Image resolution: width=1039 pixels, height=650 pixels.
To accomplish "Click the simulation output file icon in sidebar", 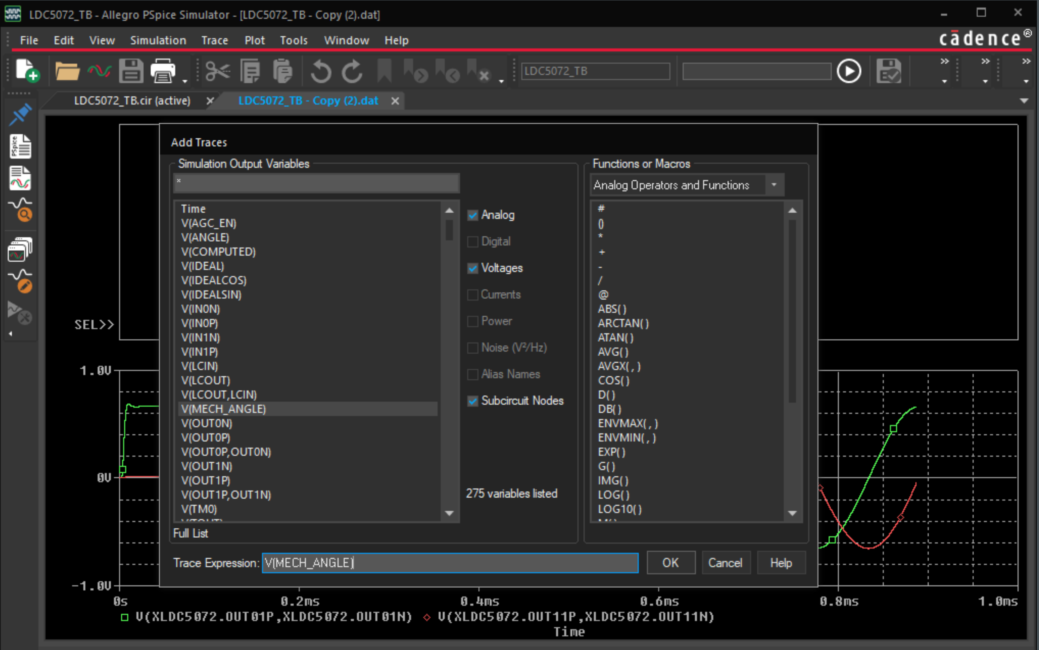I will tap(21, 178).
